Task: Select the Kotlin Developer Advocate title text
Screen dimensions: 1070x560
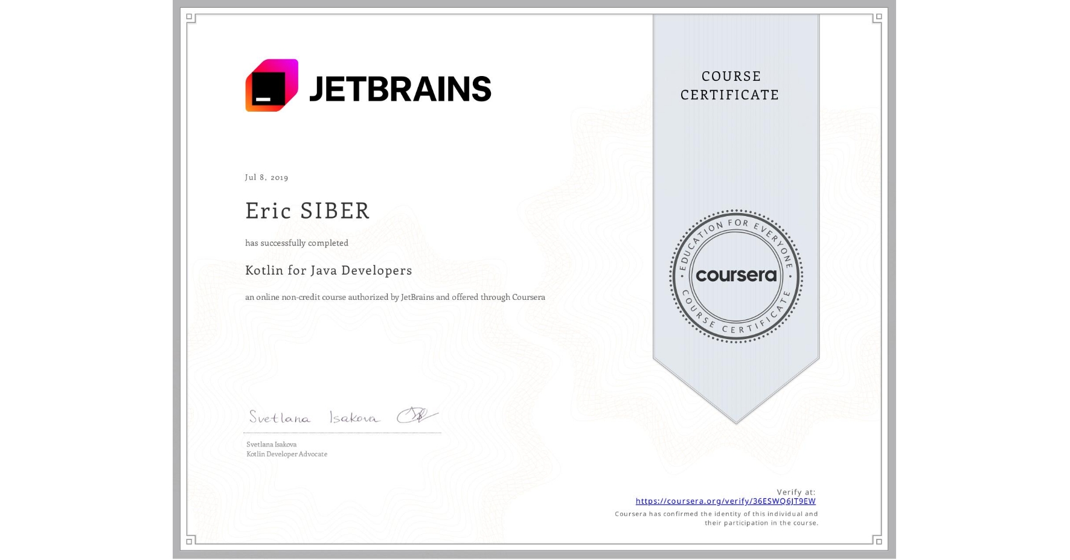Action: 286,454
